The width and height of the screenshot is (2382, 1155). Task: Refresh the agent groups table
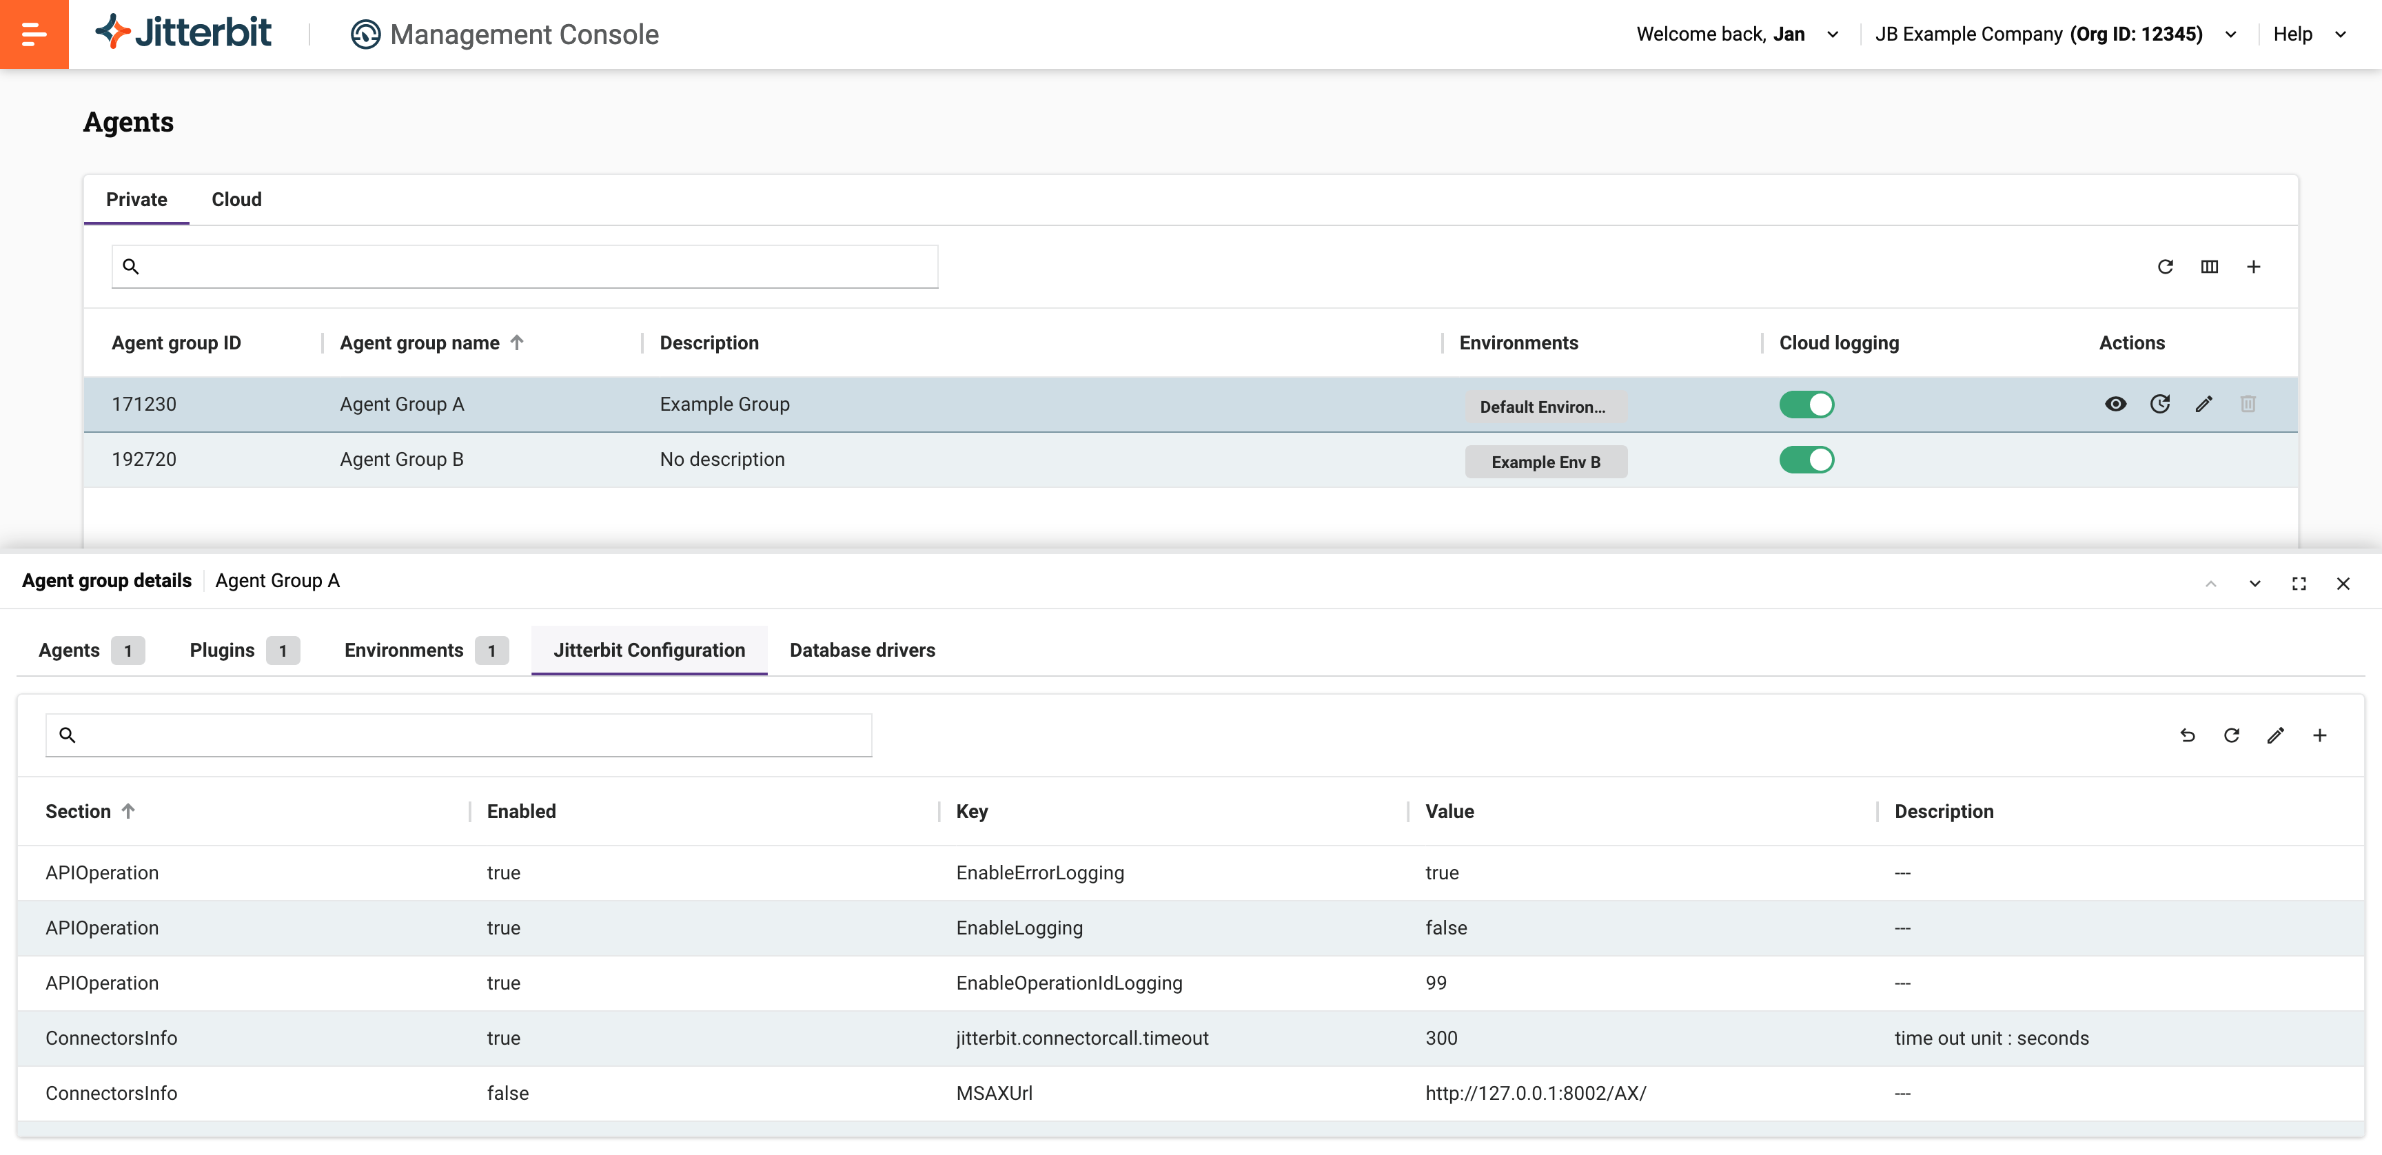coord(2165,266)
